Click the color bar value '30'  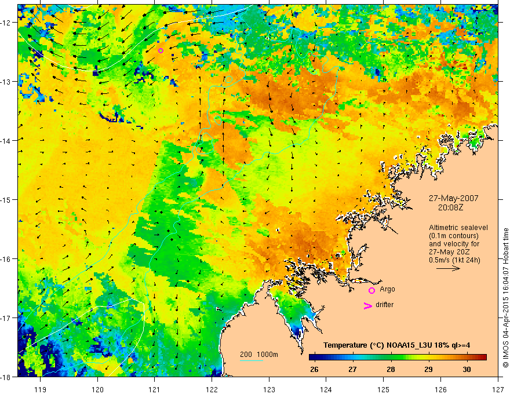click(x=467, y=370)
